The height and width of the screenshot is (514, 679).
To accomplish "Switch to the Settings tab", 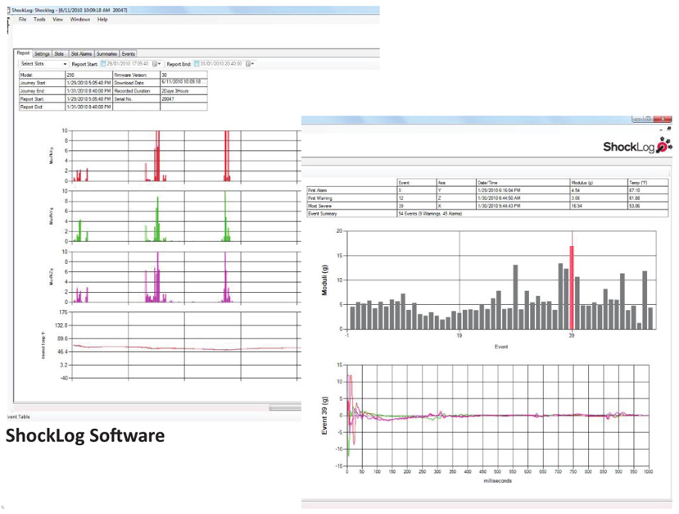I will point(43,53).
